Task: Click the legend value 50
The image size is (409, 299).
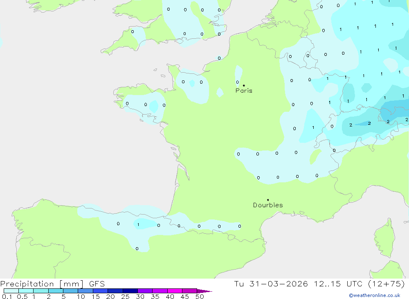Action: (200, 297)
